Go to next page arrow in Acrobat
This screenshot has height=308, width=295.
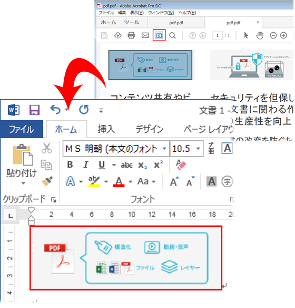[x=203, y=35]
